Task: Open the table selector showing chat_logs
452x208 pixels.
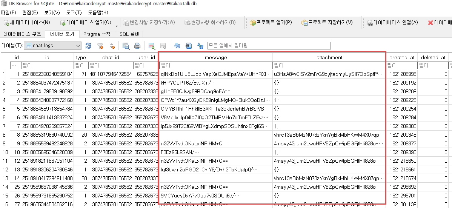Action: coord(53,46)
